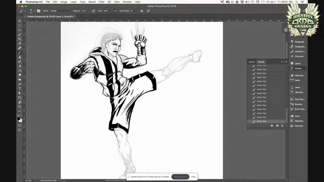Viewport: 324px width, 182px height.
Task: Select the Smudge tool
Action: (x=20, y=75)
